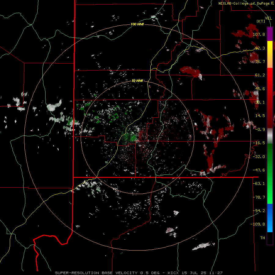Select the -0.9 velocity scale value
Image resolution: width=275 pixels, height=275 pixels.
pos(260,130)
